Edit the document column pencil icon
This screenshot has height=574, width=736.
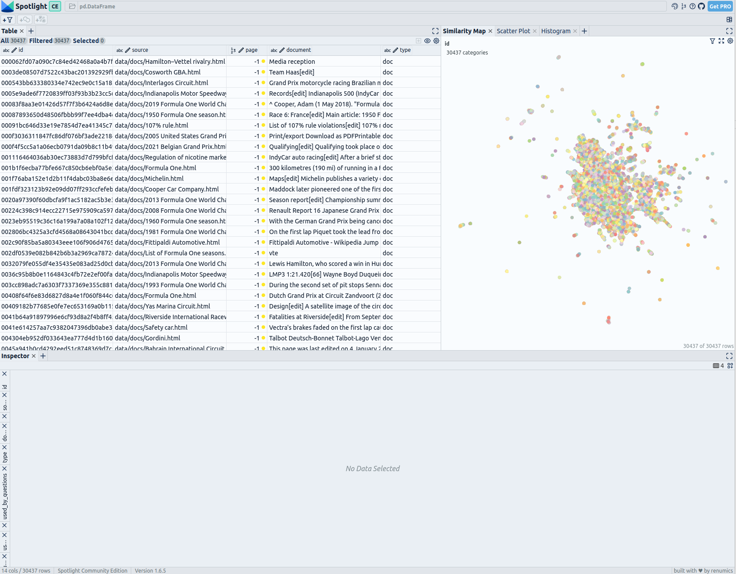coord(282,50)
